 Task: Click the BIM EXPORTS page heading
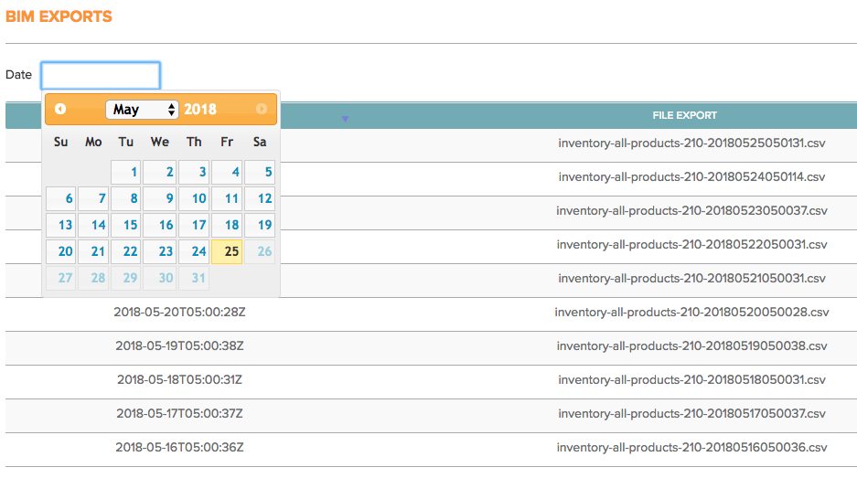[x=59, y=17]
